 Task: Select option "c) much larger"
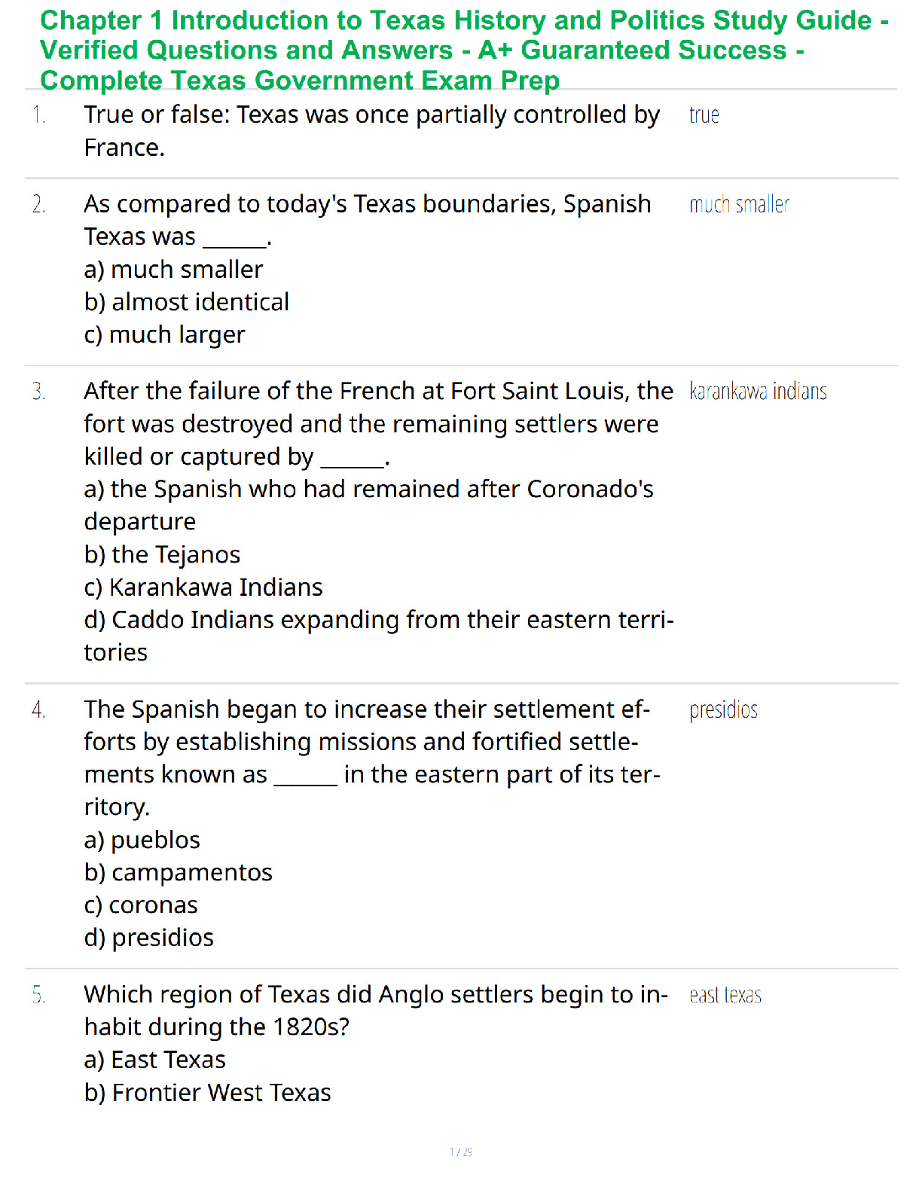(164, 334)
